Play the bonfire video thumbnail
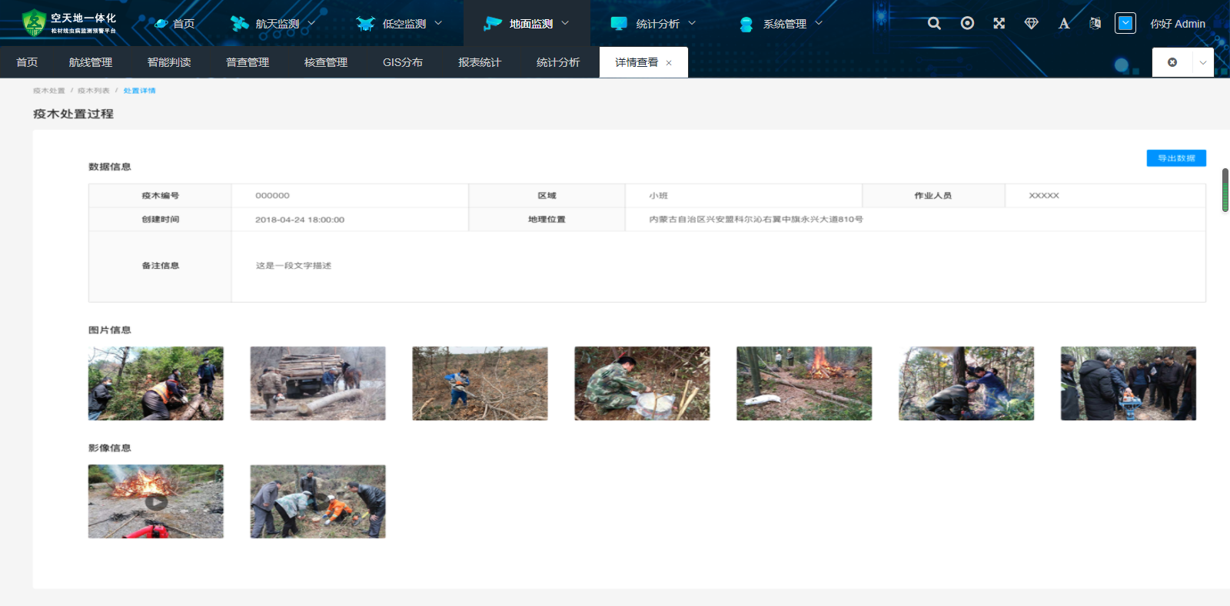 coord(156,502)
